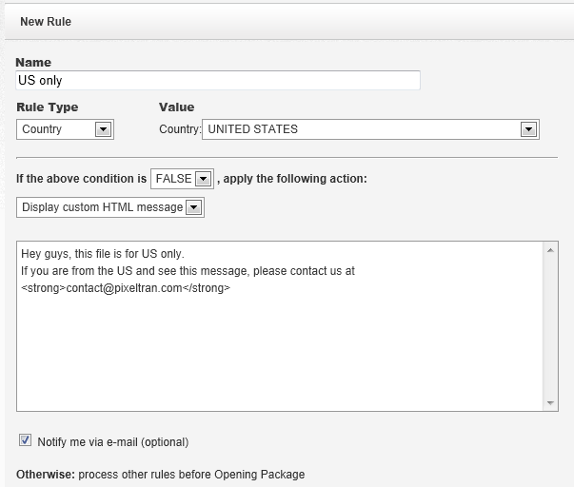Image resolution: width=574 pixels, height=487 pixels.
Task: Click the Name field containing 'US only'
Action: coord(218,80)
